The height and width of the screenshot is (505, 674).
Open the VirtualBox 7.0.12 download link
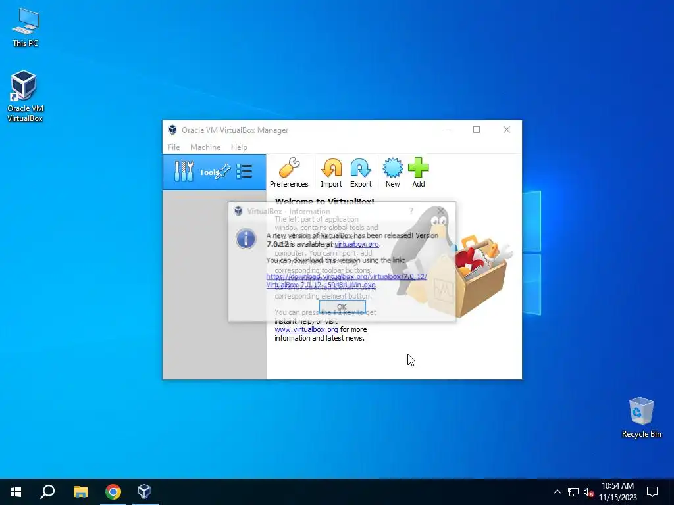[346, 280]
